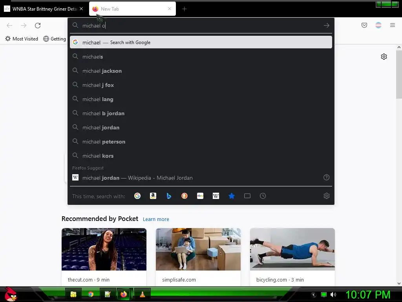Open Wikipedia - Michael Jordan Firefox suggestion
The width and height of the screenshot is (402, 302).
coord(201,178)
